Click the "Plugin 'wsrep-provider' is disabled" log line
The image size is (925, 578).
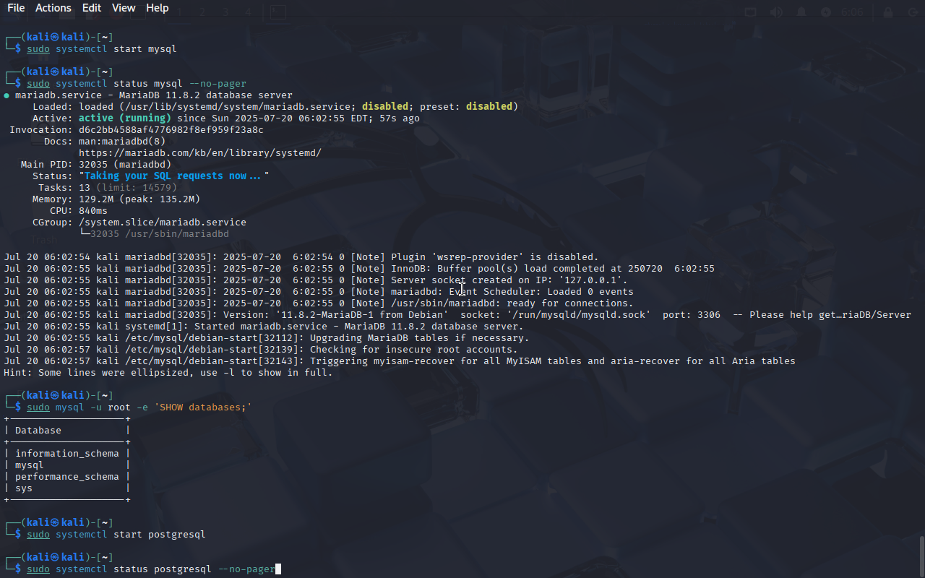pyautogui.click(x=301, y=257)
